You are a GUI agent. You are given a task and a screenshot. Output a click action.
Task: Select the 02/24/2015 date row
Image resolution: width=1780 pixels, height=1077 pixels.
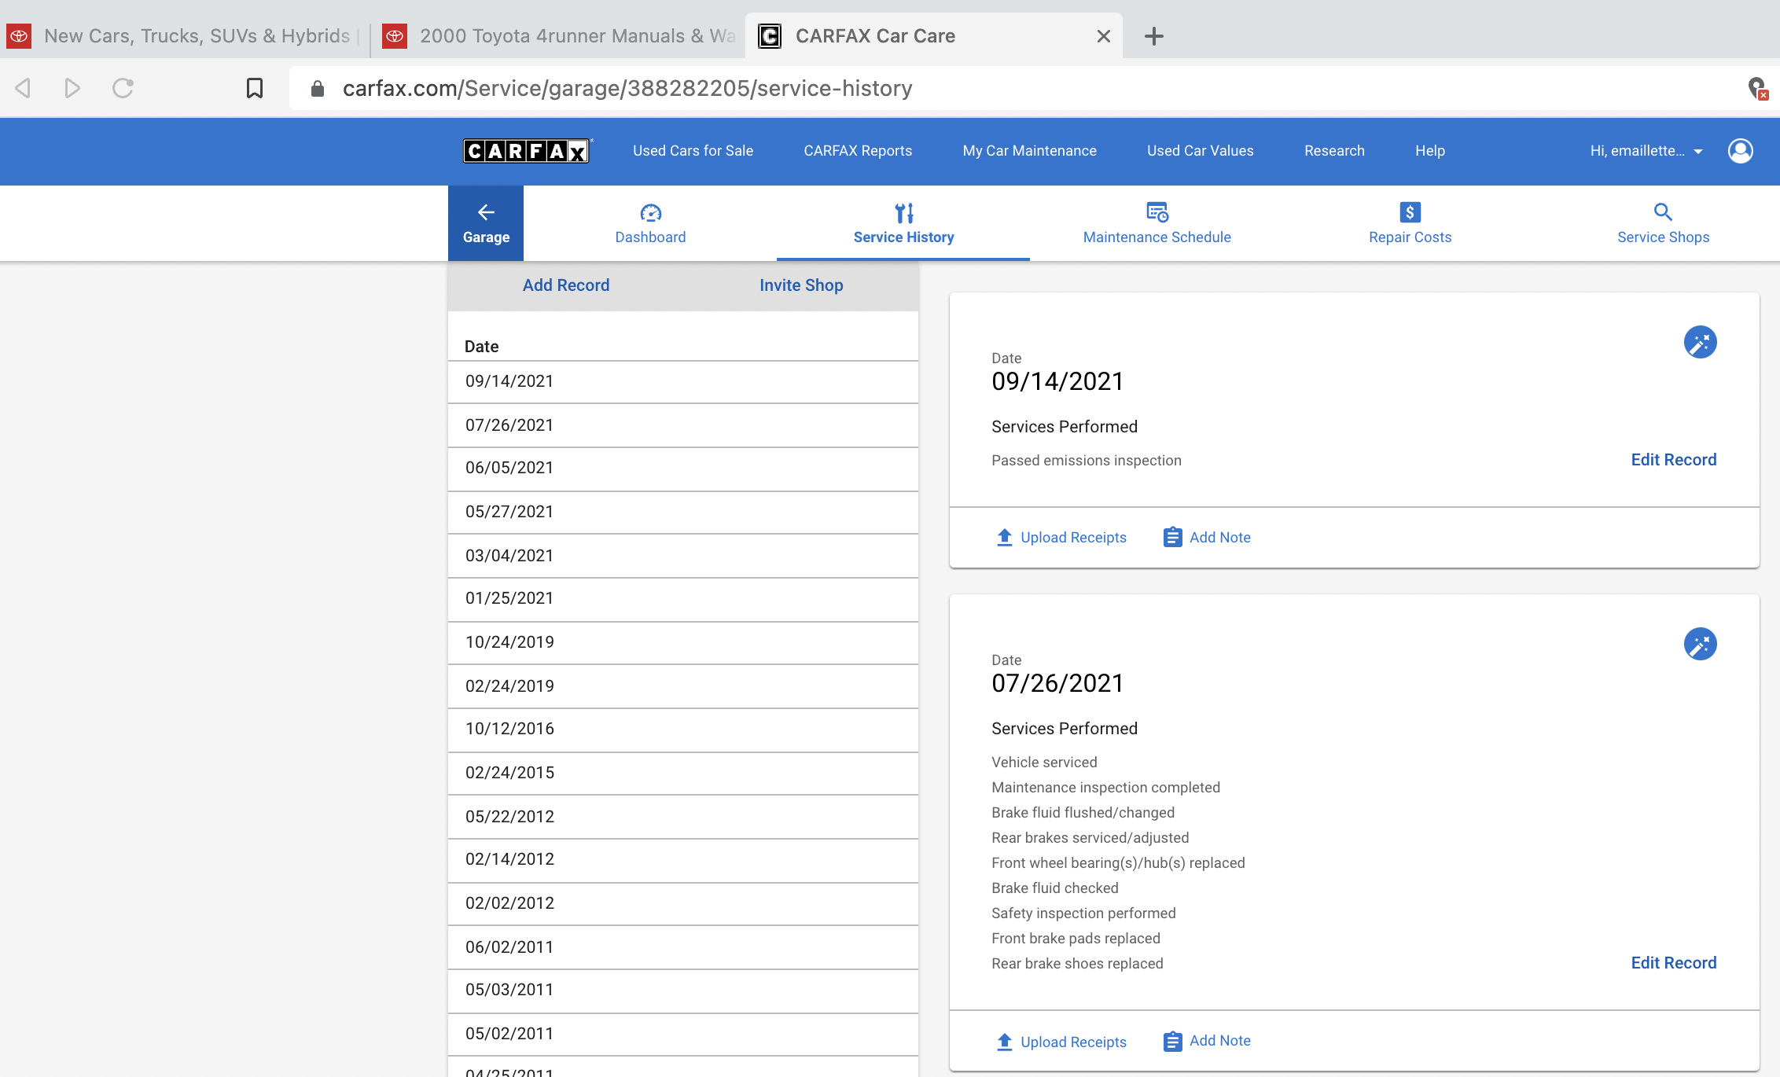682,774
